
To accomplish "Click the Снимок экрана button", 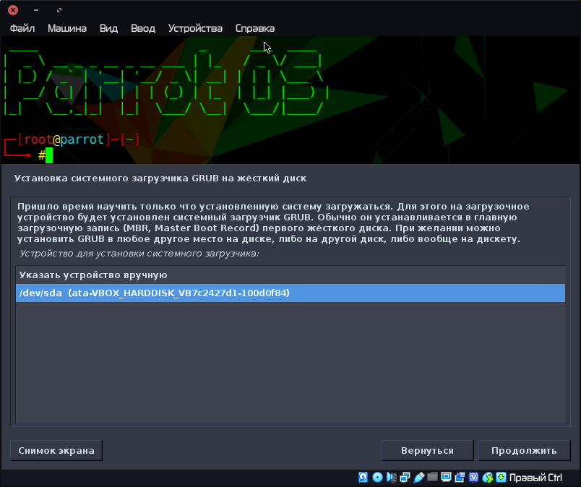I will click(56, 450).
